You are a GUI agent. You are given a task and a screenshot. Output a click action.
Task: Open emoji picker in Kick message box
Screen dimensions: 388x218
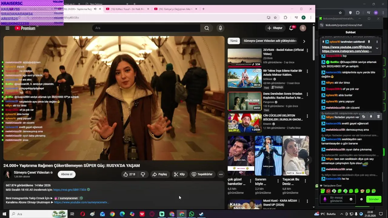[351, 199]
